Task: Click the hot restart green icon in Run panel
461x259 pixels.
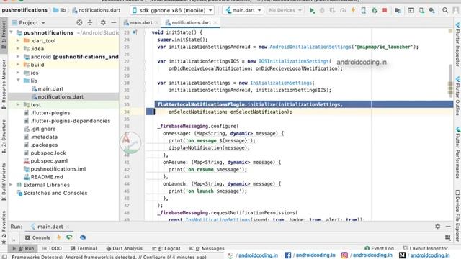Action: pyautogui.click(x=69, y=237)
